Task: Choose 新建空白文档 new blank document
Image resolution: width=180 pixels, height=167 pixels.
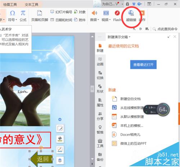Action: pos(126,99)
